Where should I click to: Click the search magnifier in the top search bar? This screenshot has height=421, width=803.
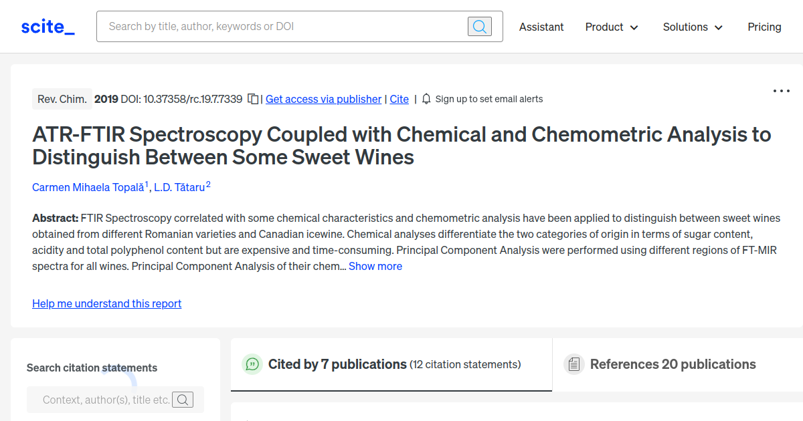(x=479, y=26)
